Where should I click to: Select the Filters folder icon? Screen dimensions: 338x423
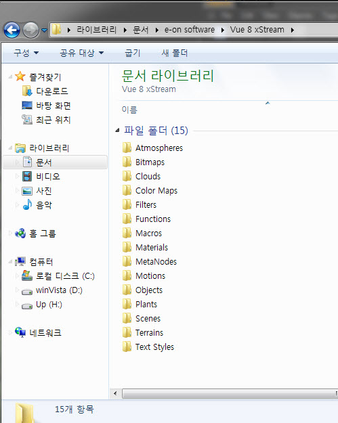tap(127, 205)
